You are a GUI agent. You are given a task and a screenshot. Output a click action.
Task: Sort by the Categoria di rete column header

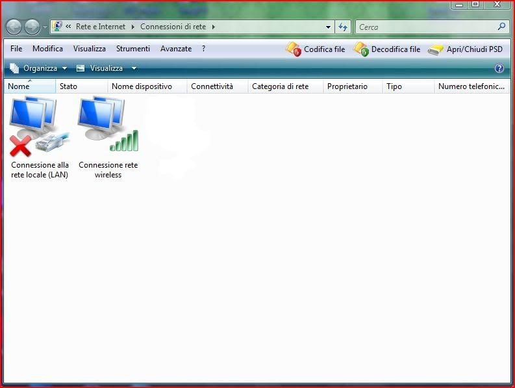click(286, 86)
